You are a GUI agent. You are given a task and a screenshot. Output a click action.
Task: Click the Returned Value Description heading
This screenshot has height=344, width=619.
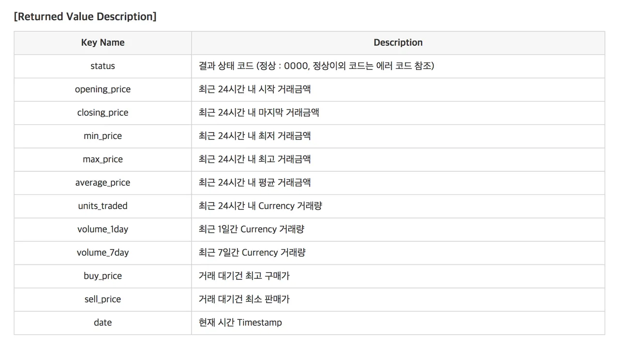click(x=85, y=16)
